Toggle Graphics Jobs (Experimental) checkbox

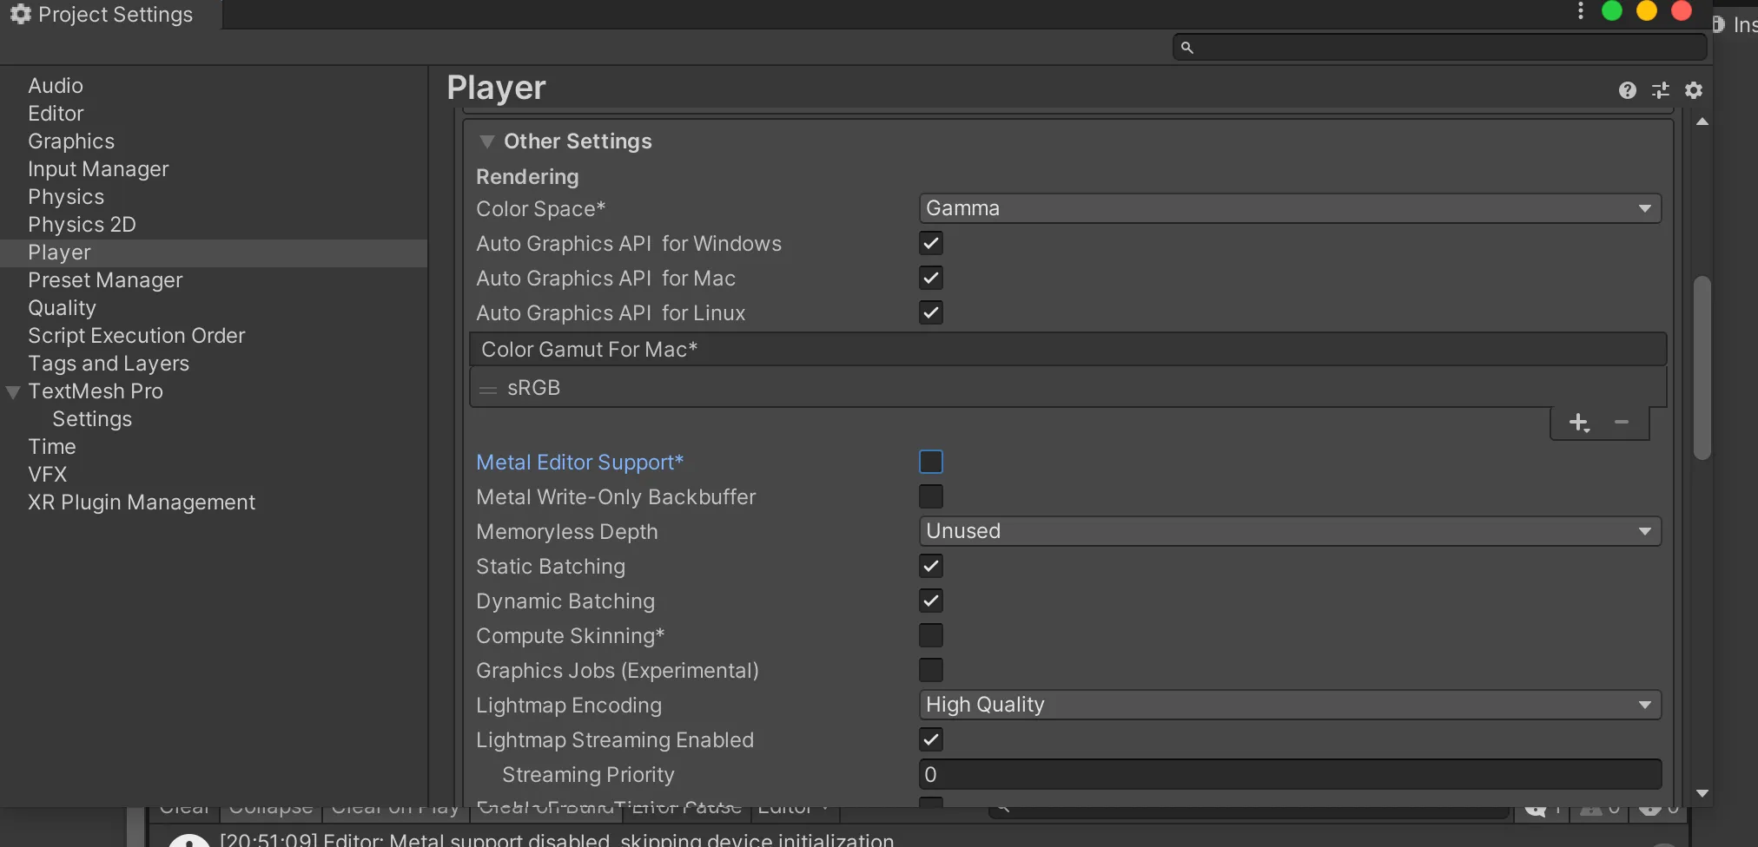coord(930,670)
